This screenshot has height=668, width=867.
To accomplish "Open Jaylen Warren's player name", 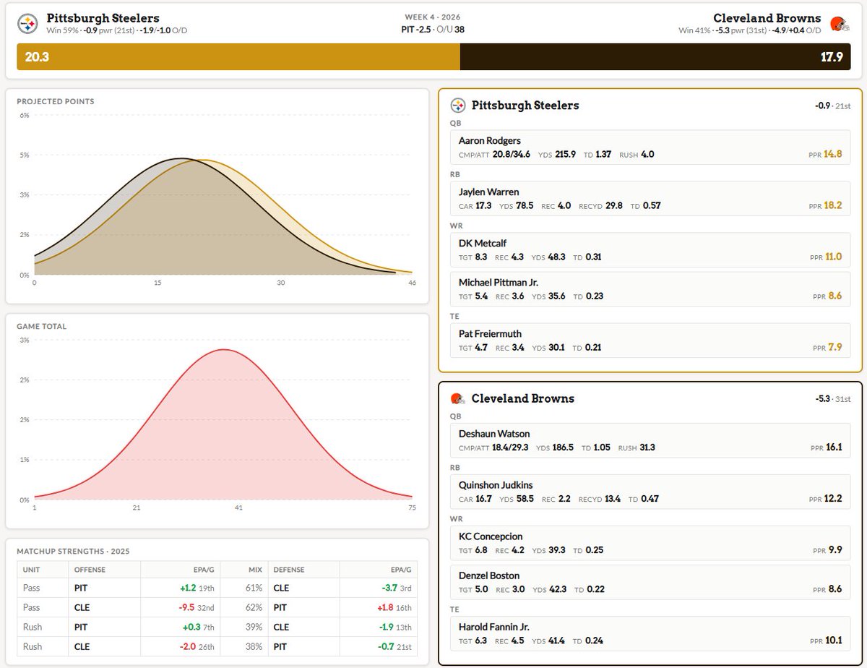I will pos(488,192).
